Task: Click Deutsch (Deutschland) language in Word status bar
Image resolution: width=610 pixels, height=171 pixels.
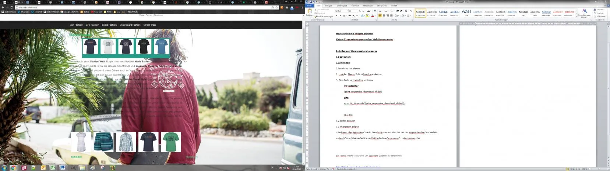Action: (346, 169)
